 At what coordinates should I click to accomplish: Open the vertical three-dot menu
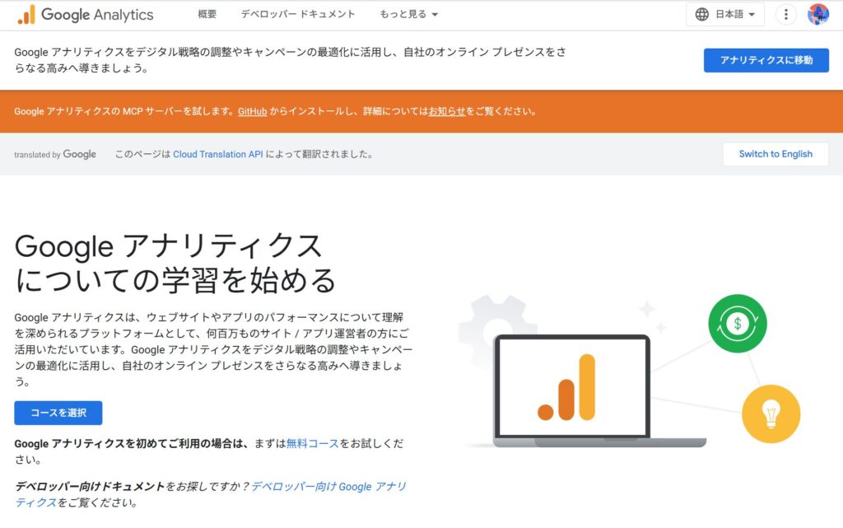coord(785,14)
